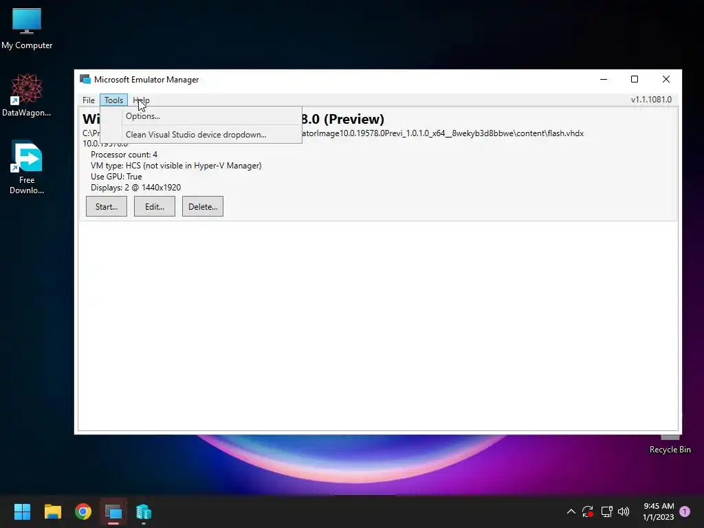Click the Processor count: 4 line
Viewport: 704px width, 528px height.
[x=124, y=155]
